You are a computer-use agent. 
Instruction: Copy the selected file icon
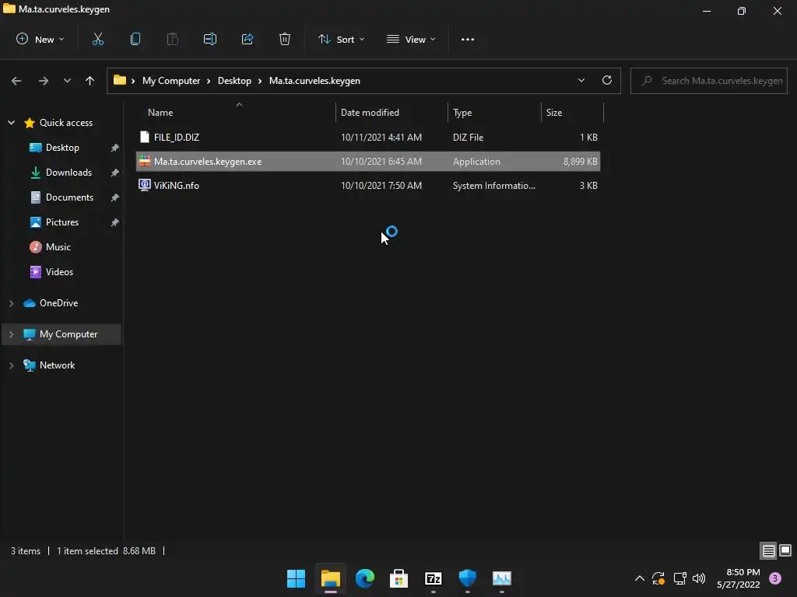coord(135,39)
